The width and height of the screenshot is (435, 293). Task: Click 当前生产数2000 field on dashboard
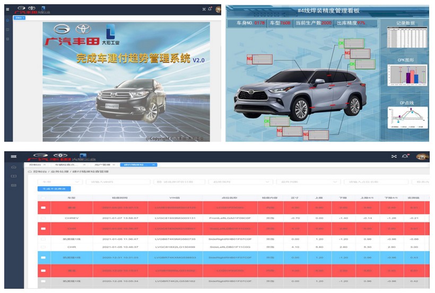[314, 23]
